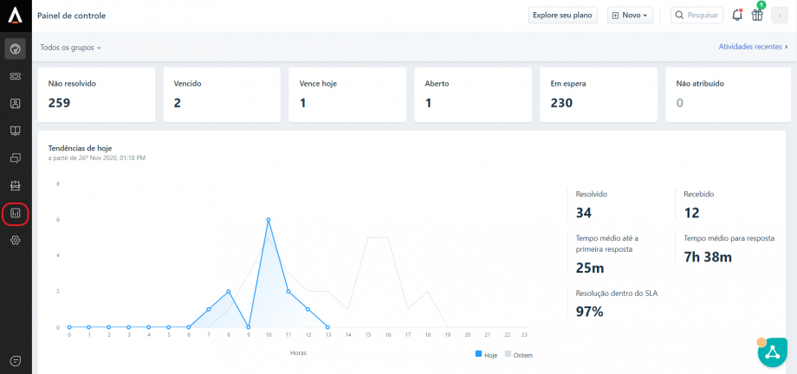
Task: Open the reports chart icon in sidebar
Action: tap(16, 213)
